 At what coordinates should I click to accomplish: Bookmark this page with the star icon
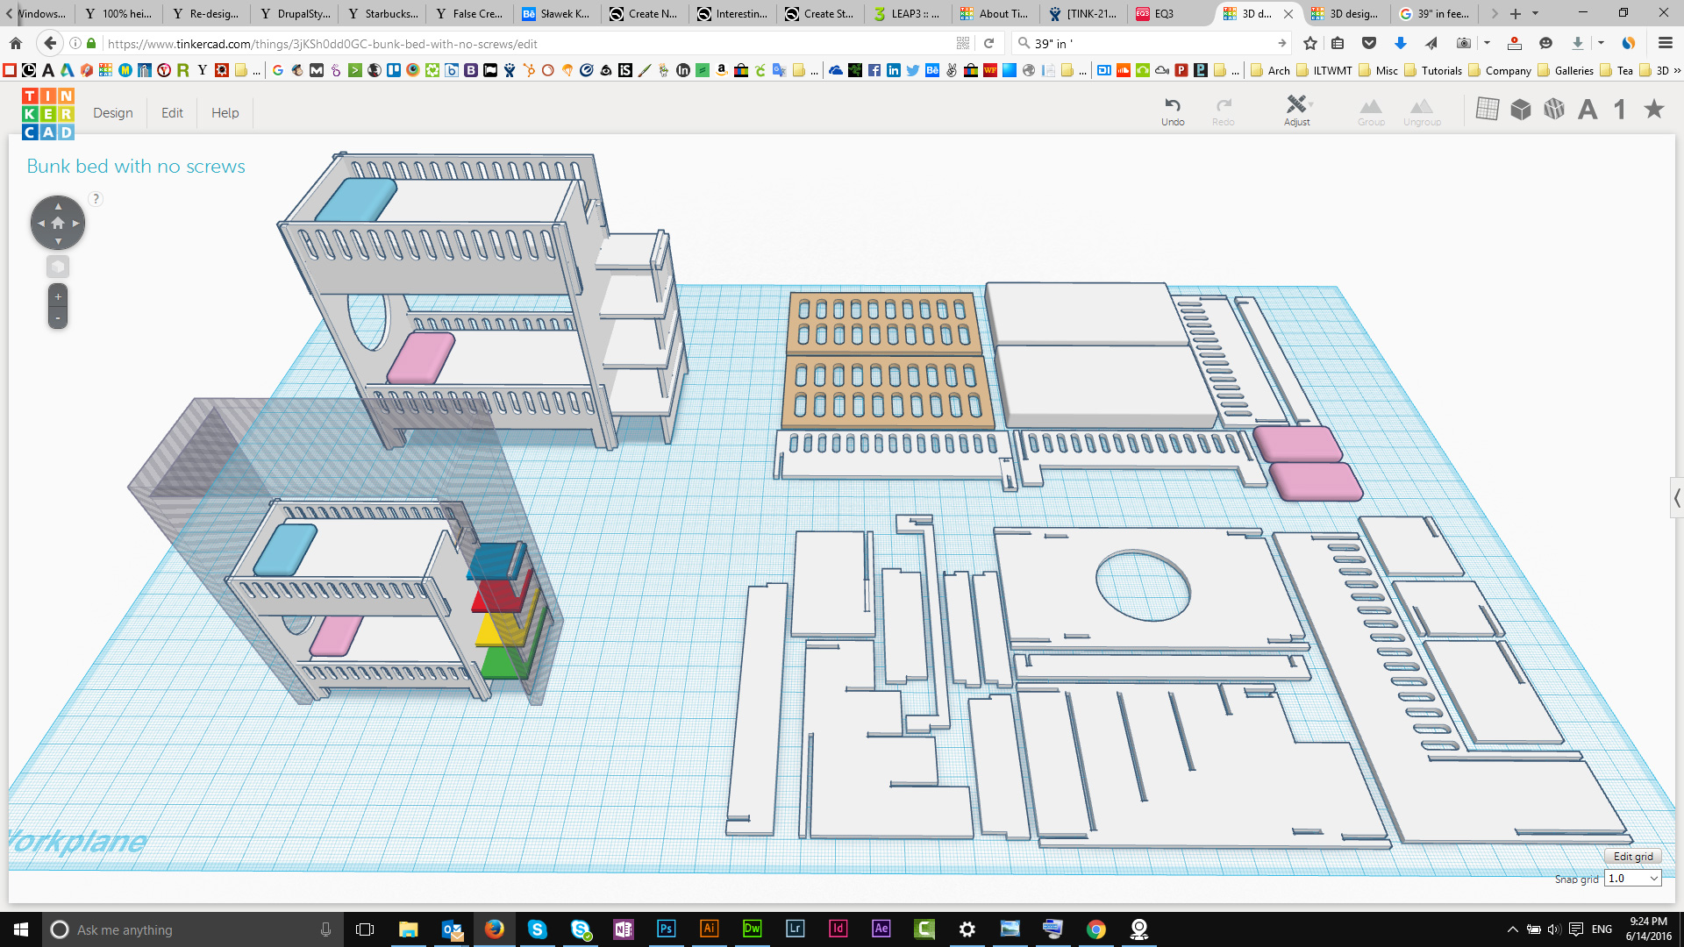[x=1310, y=43]
